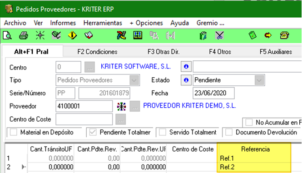Open the Ver menu
The width and height of the screenshot is (302, 173).
pyautogui.click(x=38, y=23)
